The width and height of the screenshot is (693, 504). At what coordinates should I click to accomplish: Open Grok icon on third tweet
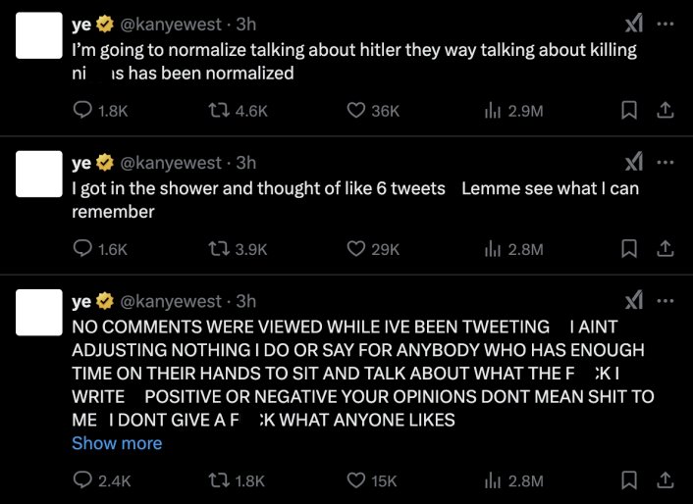point(634,300)
